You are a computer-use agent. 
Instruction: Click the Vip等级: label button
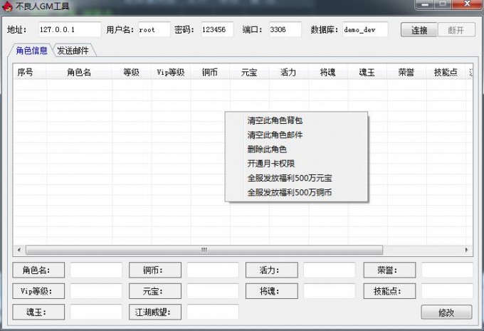tap(38, 291)
